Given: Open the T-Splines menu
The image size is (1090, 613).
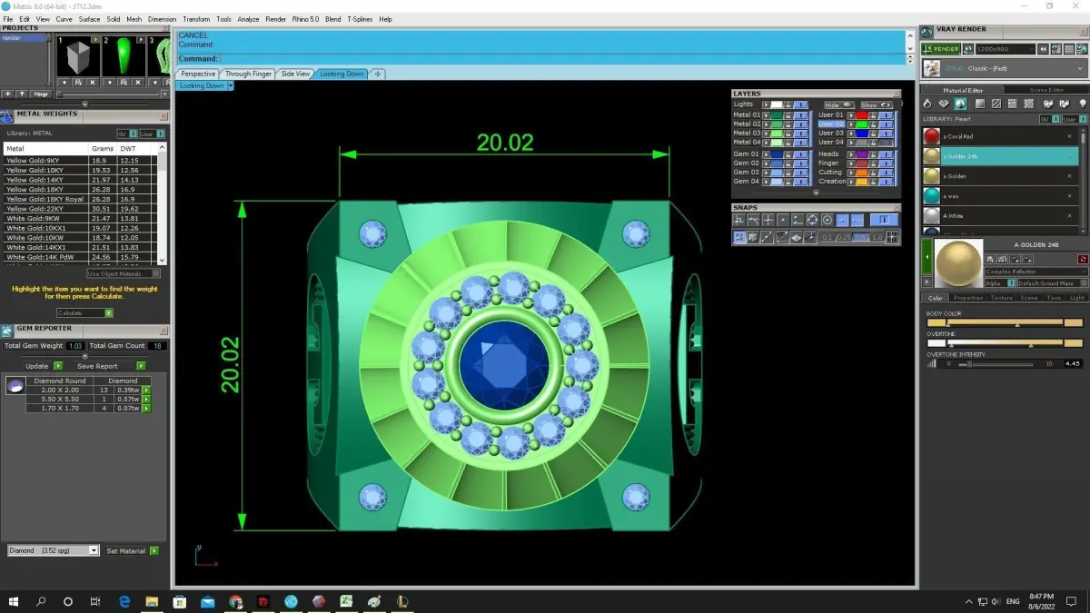Looking at the screenshot, I should click(361, 19).
